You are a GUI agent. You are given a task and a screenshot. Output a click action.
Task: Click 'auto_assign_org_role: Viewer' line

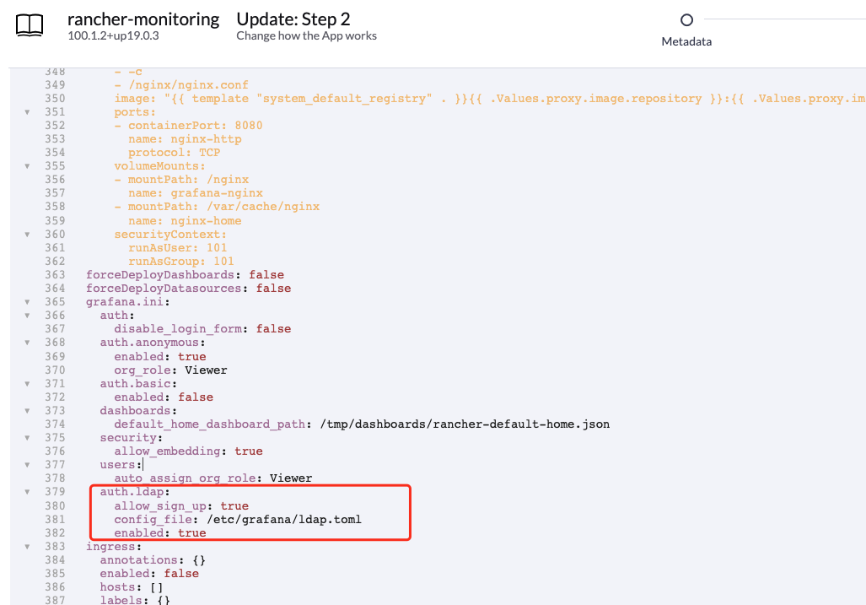pyautogui.click(x=213, y=478)
